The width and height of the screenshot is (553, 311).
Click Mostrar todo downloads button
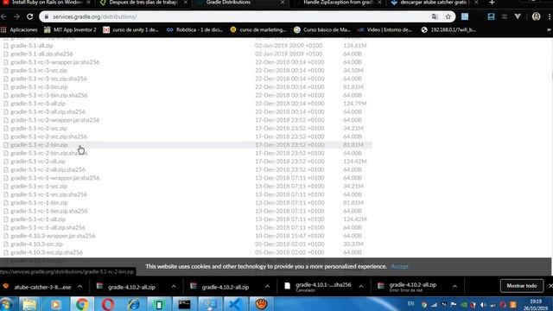522,286
